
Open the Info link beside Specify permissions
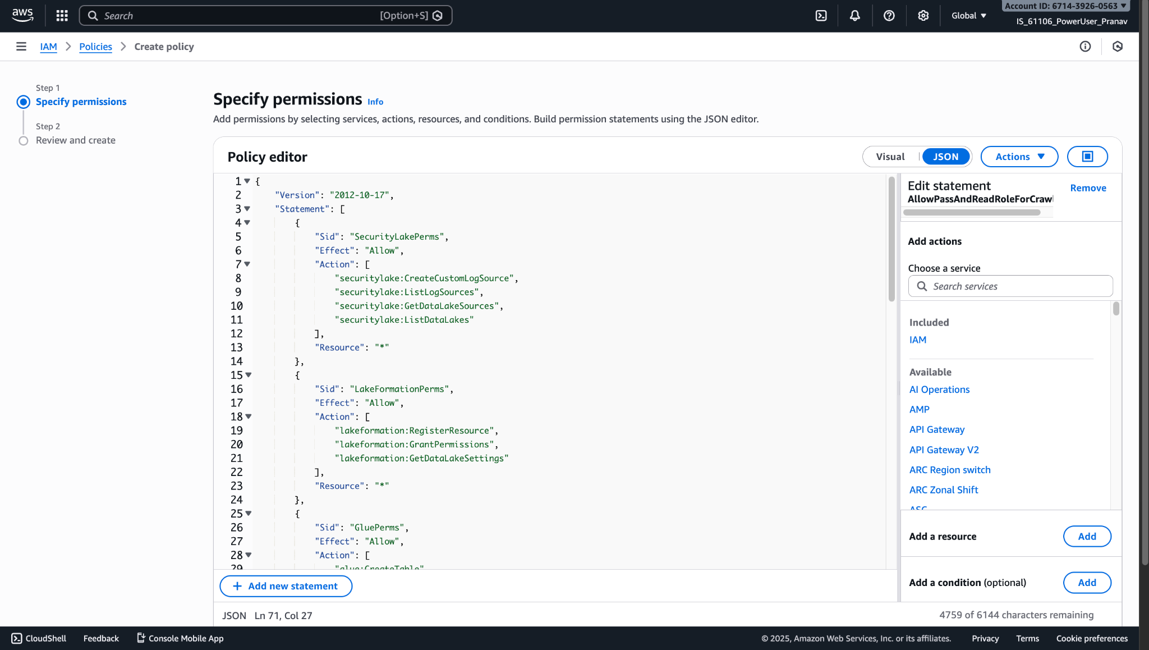pos(375,102)
